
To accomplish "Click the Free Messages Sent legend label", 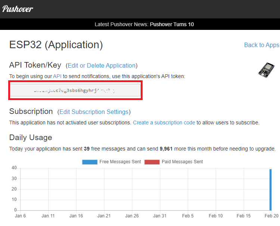I will (120, 162).
